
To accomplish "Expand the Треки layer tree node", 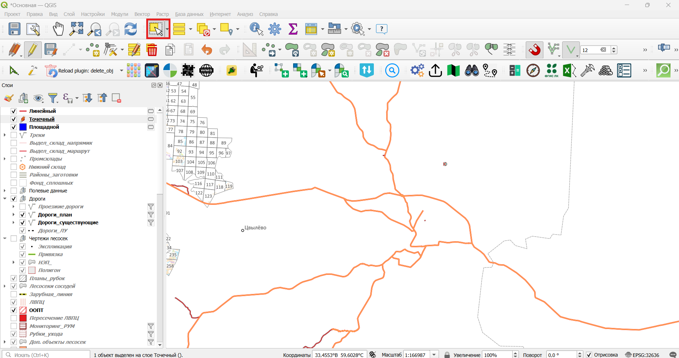I will pos(5,135).
